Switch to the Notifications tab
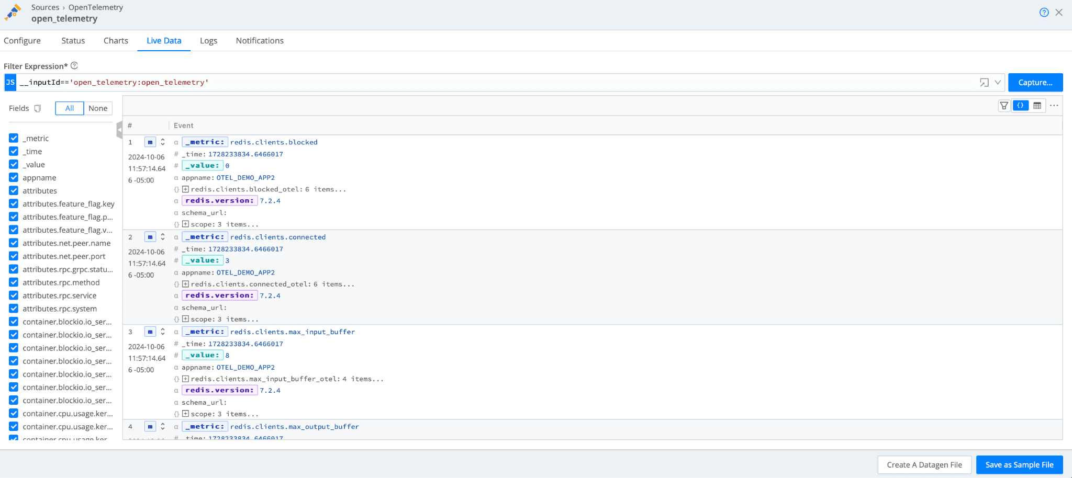1072x478 pixels. coord(260,41)
